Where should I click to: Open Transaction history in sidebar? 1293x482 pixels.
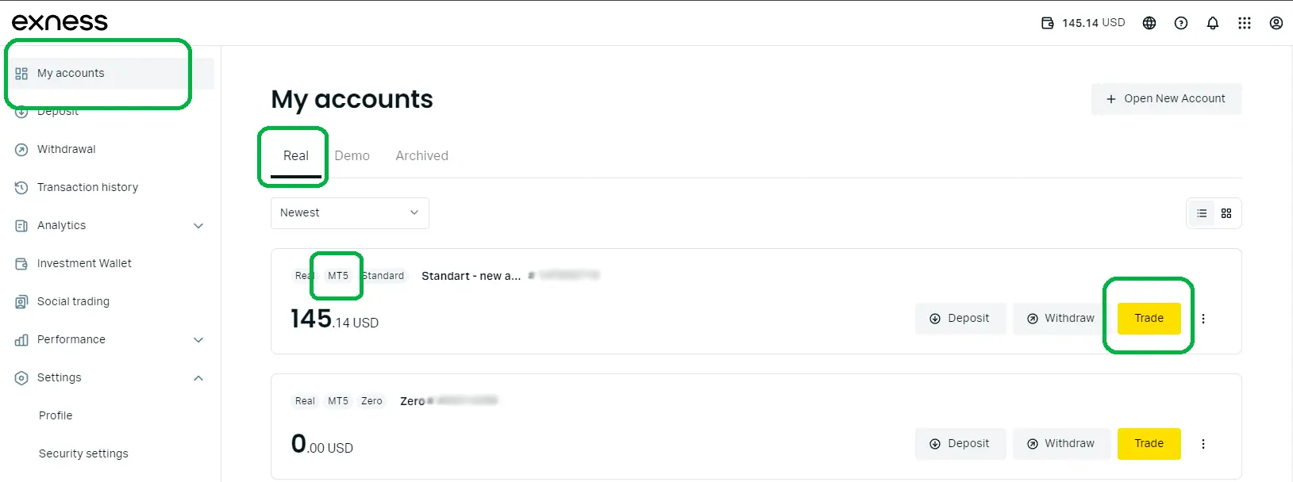pyautogui.click(x=87, y=188)
